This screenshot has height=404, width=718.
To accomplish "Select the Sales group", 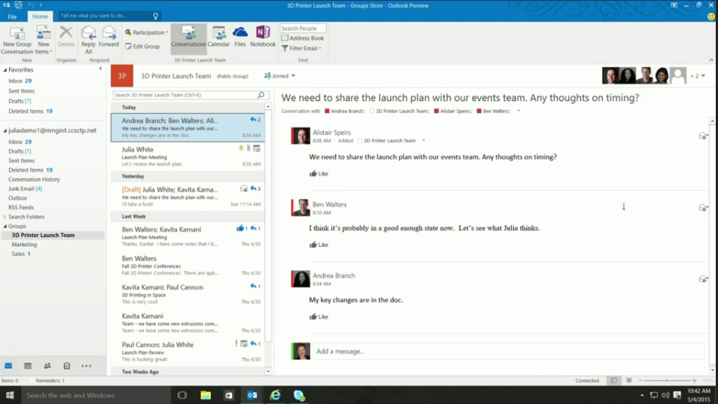I will [21, 254].
